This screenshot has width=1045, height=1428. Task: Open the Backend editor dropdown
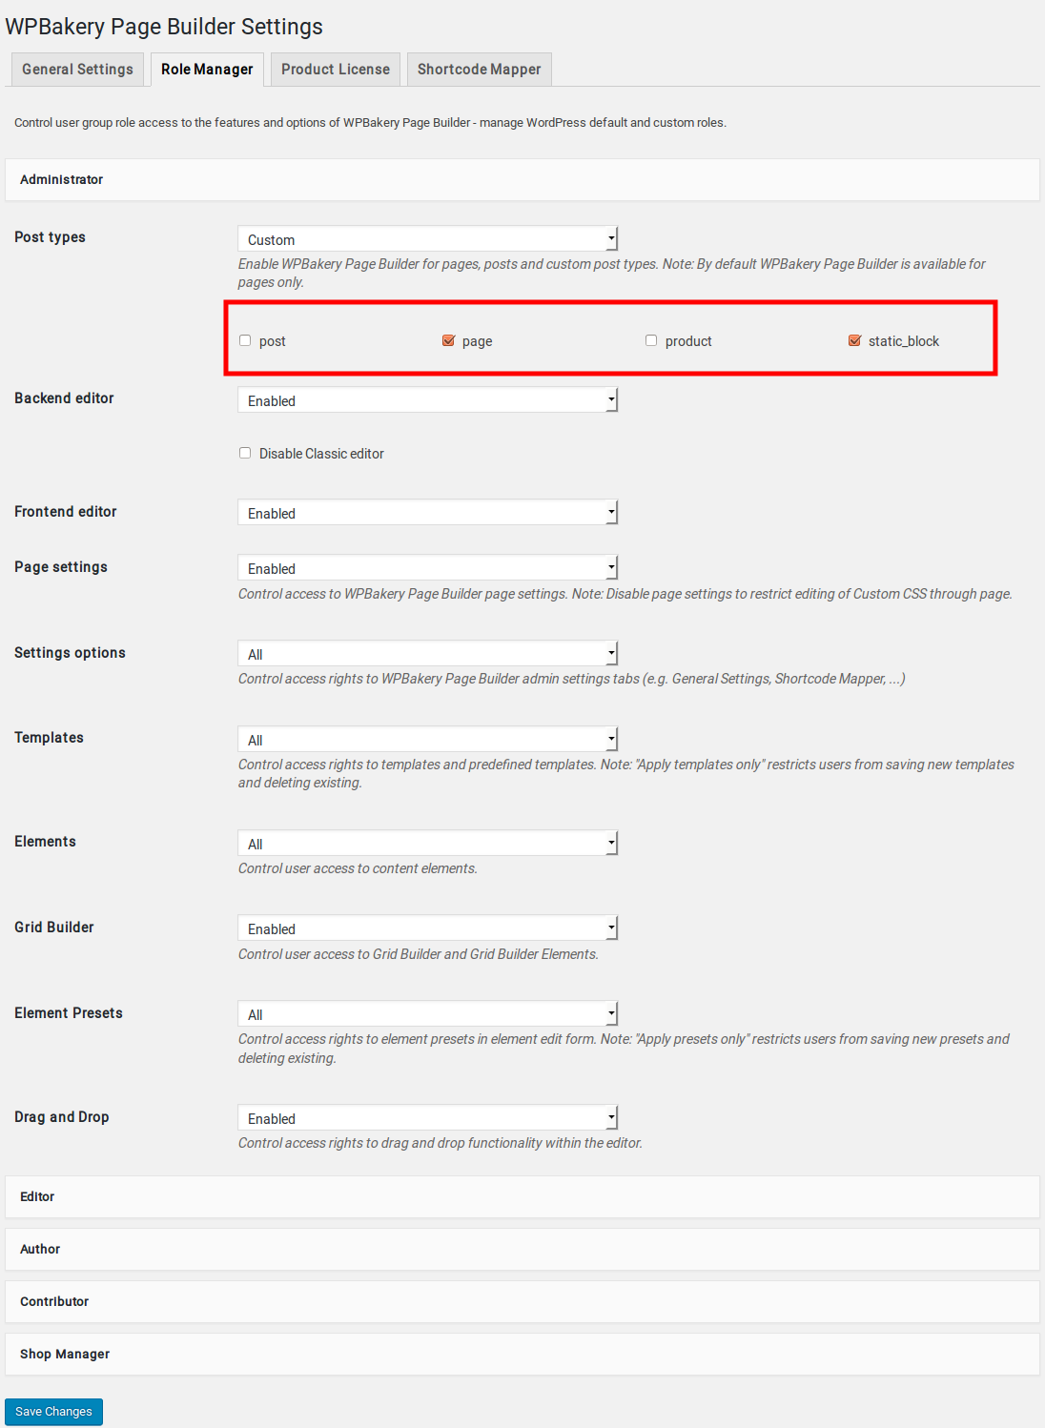click(x=428, y=400)
